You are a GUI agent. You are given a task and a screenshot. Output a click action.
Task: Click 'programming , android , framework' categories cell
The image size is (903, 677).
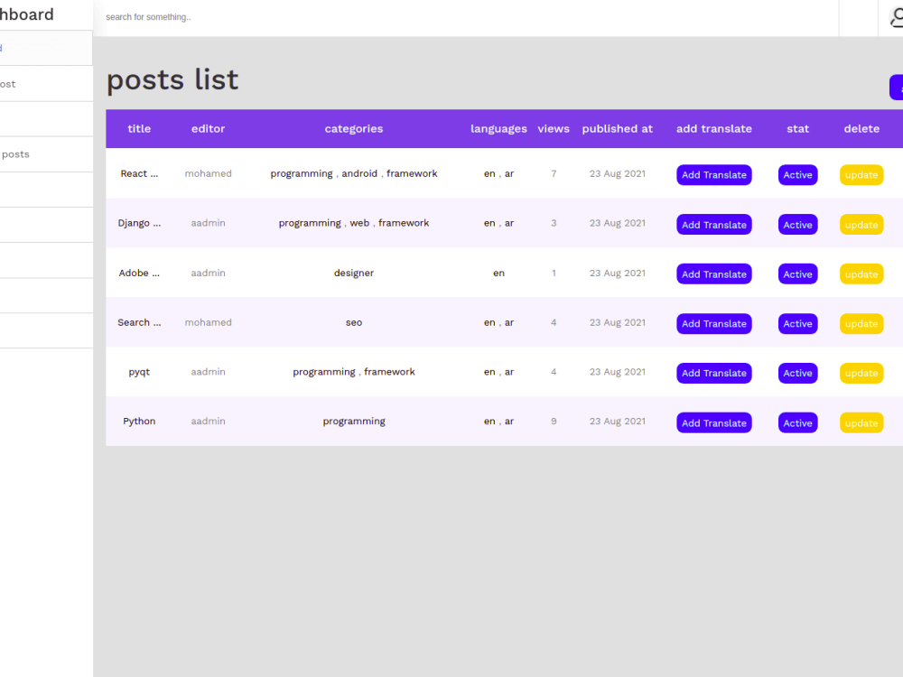354,173
